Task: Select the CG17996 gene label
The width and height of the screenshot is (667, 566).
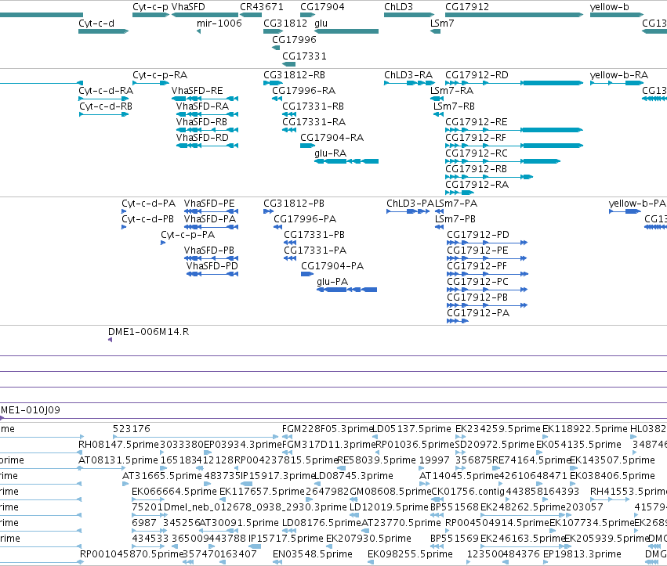Action: [x=295, y=40]
